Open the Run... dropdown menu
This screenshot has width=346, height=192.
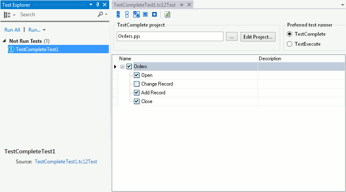[37, 30]
